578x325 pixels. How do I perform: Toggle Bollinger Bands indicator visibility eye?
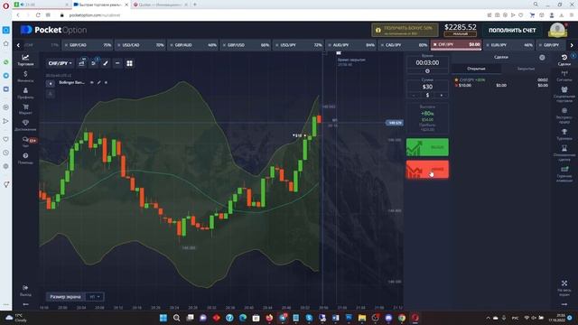92,82
